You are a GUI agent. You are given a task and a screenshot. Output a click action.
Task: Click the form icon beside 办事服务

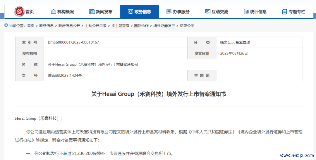169,12
